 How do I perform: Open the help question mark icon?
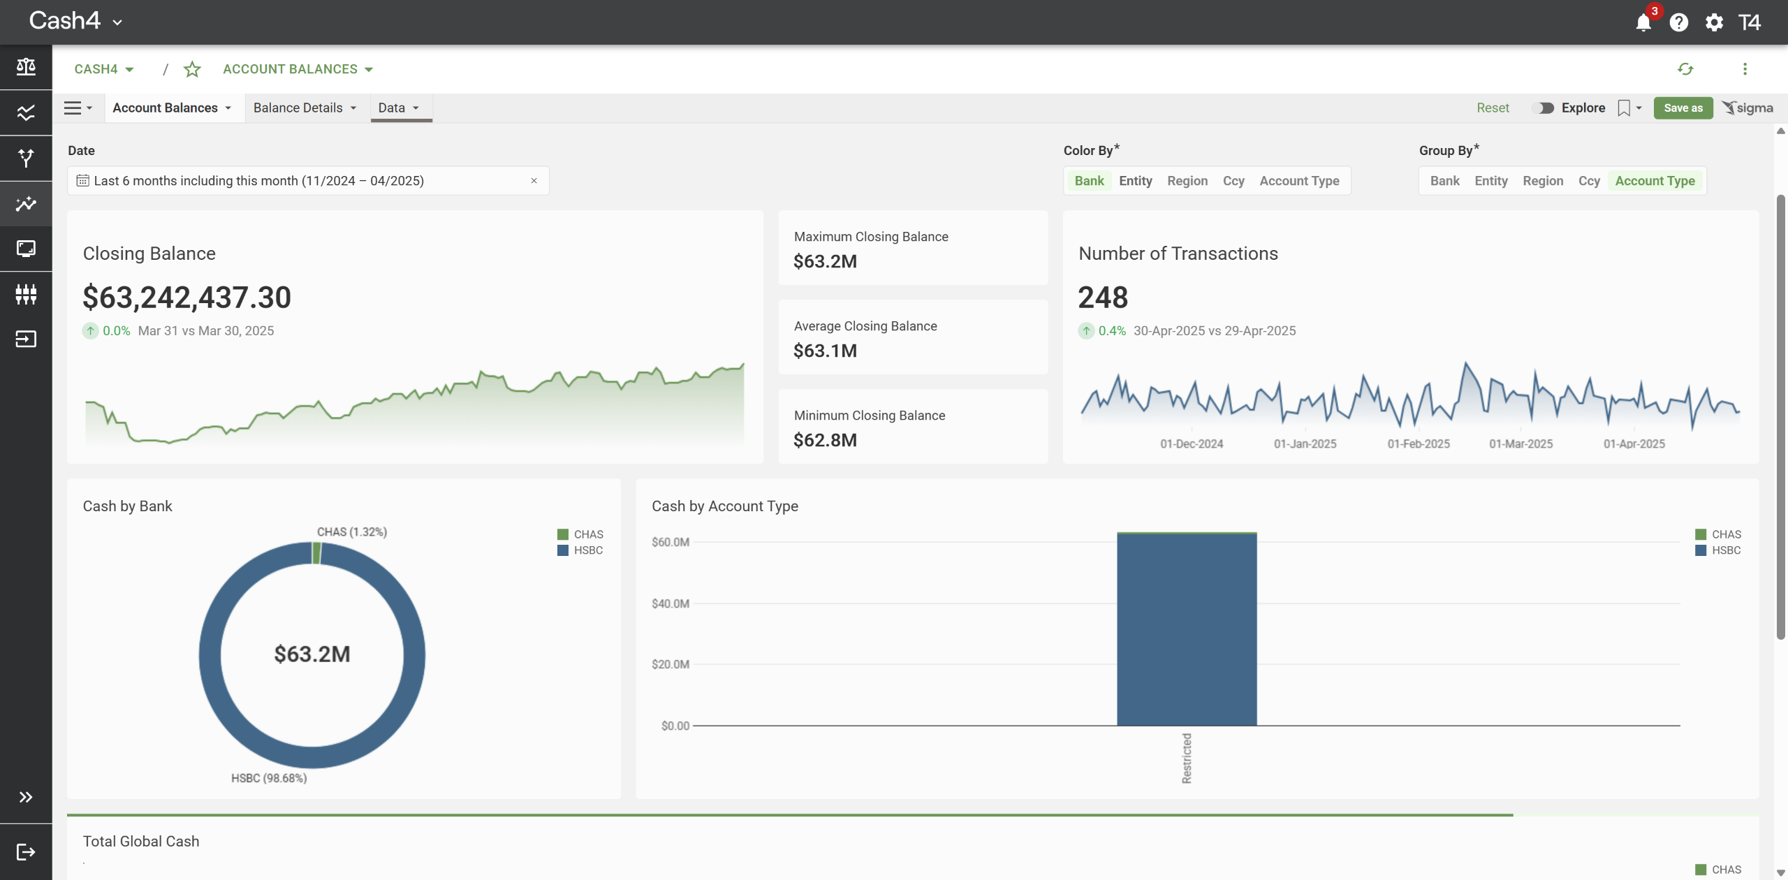tap(1678, 23)
